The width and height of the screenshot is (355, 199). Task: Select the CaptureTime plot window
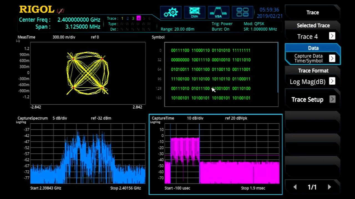click(222, 154)
